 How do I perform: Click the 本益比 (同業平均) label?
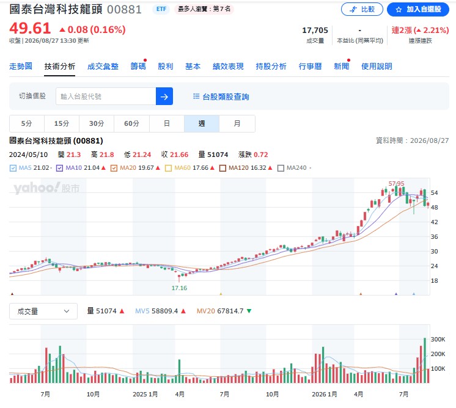(x=360, y=41)
